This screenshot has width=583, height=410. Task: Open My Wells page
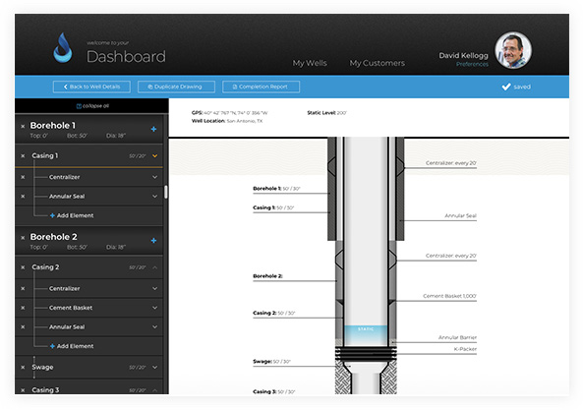[x=310, y=63]
